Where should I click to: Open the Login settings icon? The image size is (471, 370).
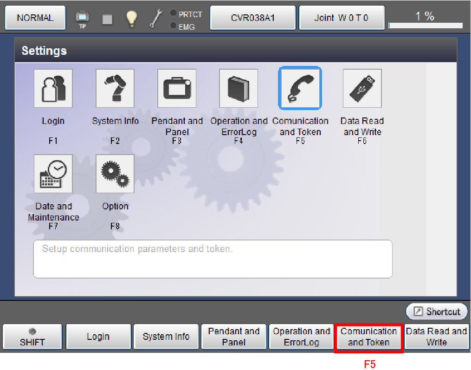(x=53, y=88)
